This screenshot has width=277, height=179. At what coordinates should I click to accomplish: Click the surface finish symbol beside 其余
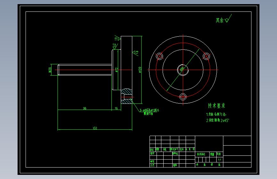[228, 18]
